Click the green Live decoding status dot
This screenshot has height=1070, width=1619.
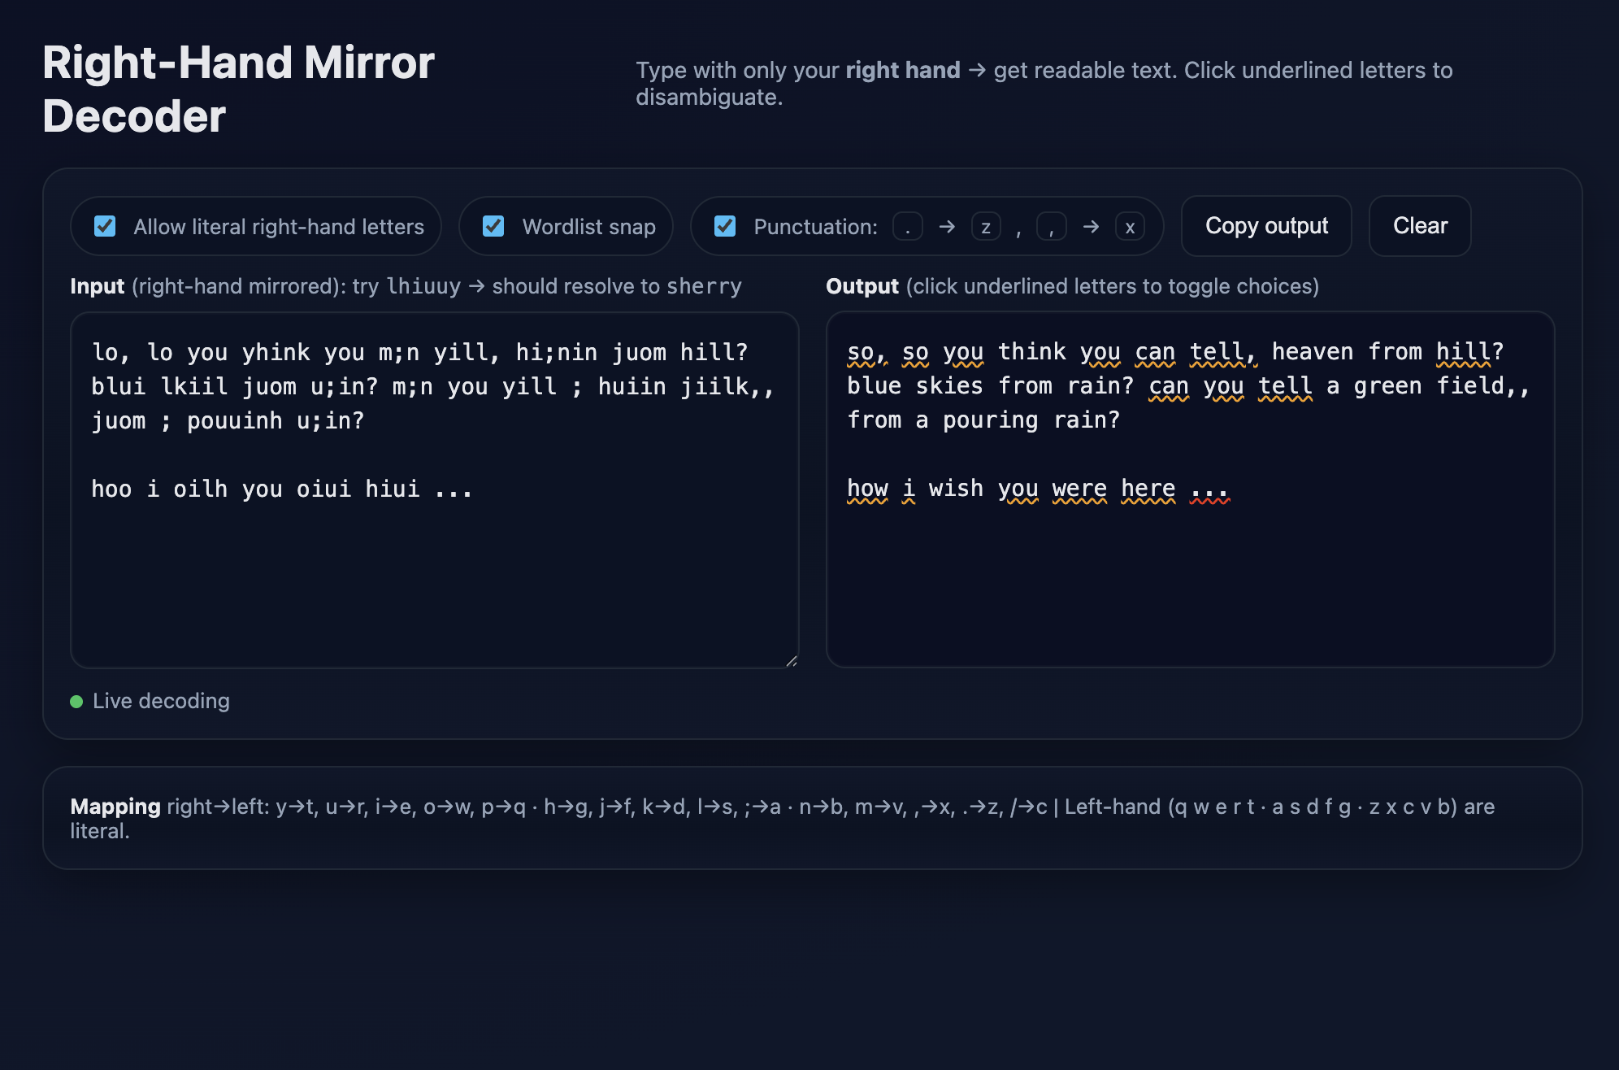pos(76,702)
